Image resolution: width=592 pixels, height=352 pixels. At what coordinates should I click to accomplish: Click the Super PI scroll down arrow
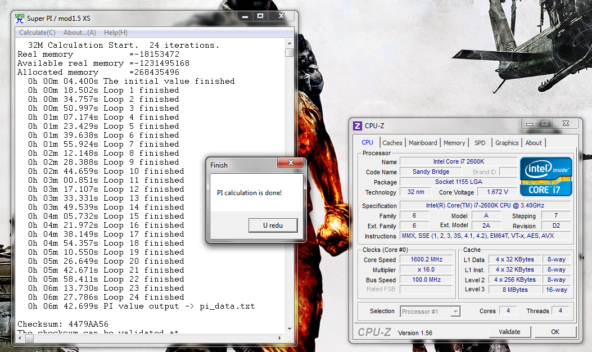(290, 329)
